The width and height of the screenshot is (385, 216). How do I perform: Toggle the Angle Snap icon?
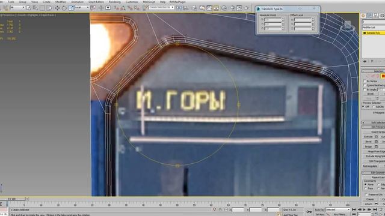[123, 8]
